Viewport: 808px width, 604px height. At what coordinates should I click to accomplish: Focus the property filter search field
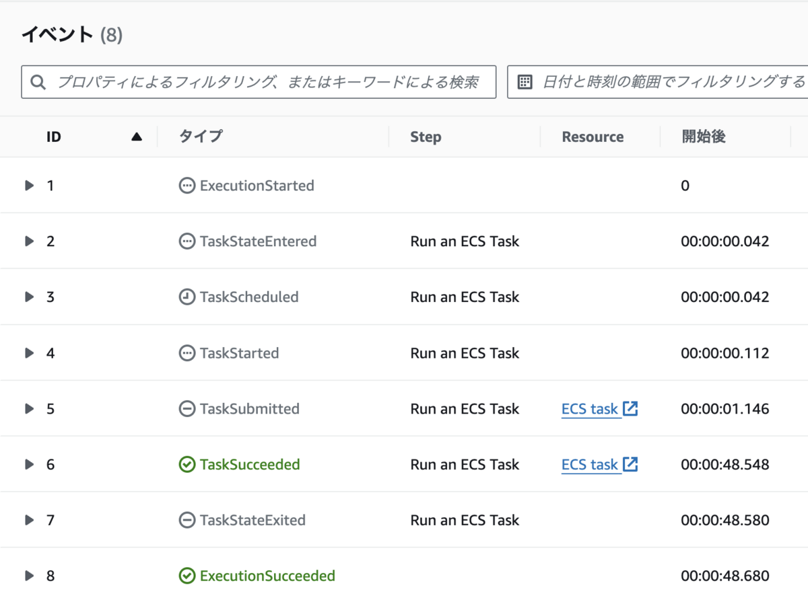(268, 82)
